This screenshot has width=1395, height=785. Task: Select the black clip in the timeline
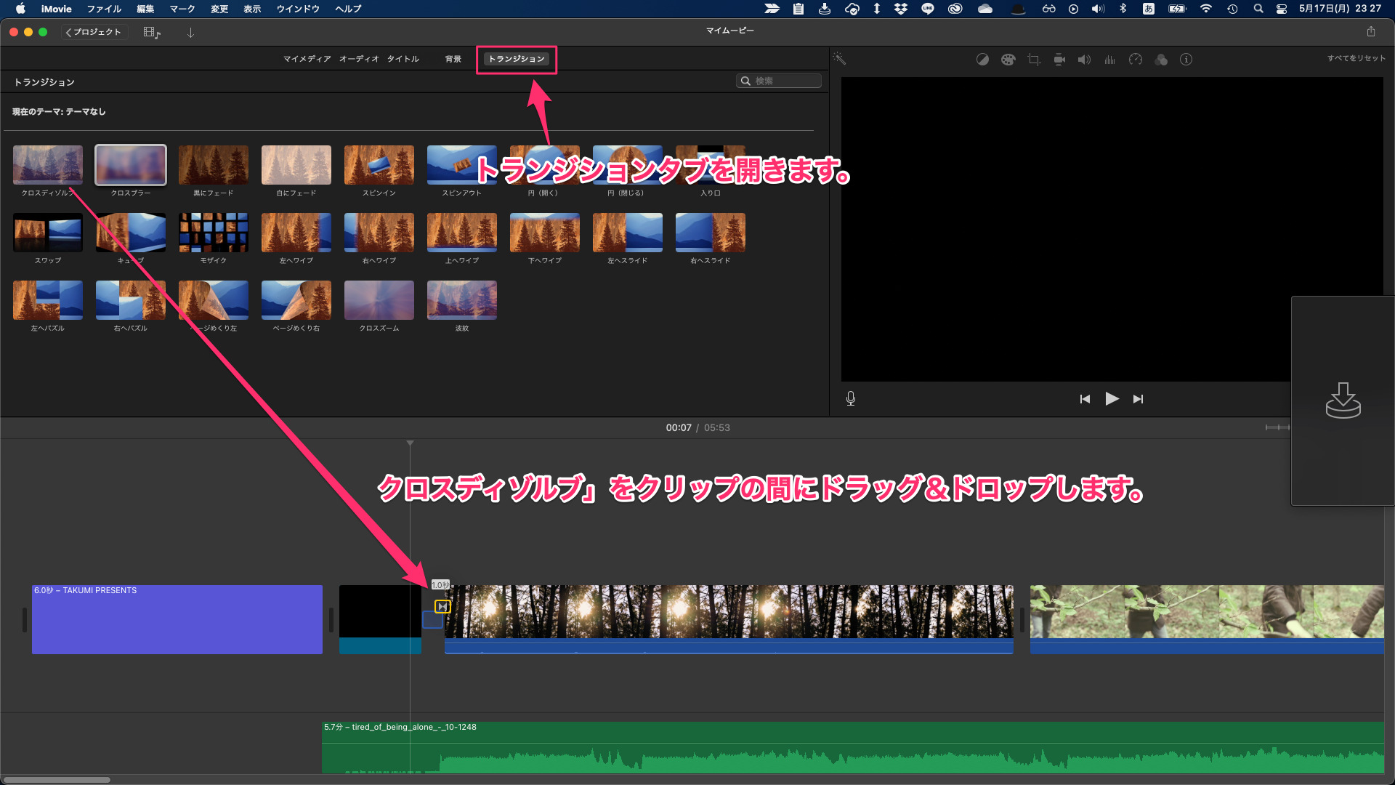(x=380, y=619)
